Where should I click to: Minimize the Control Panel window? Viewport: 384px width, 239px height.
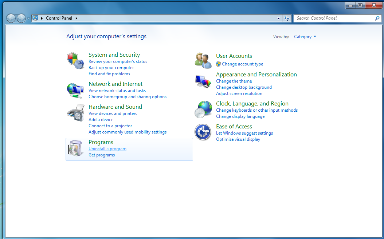[350, 5]
